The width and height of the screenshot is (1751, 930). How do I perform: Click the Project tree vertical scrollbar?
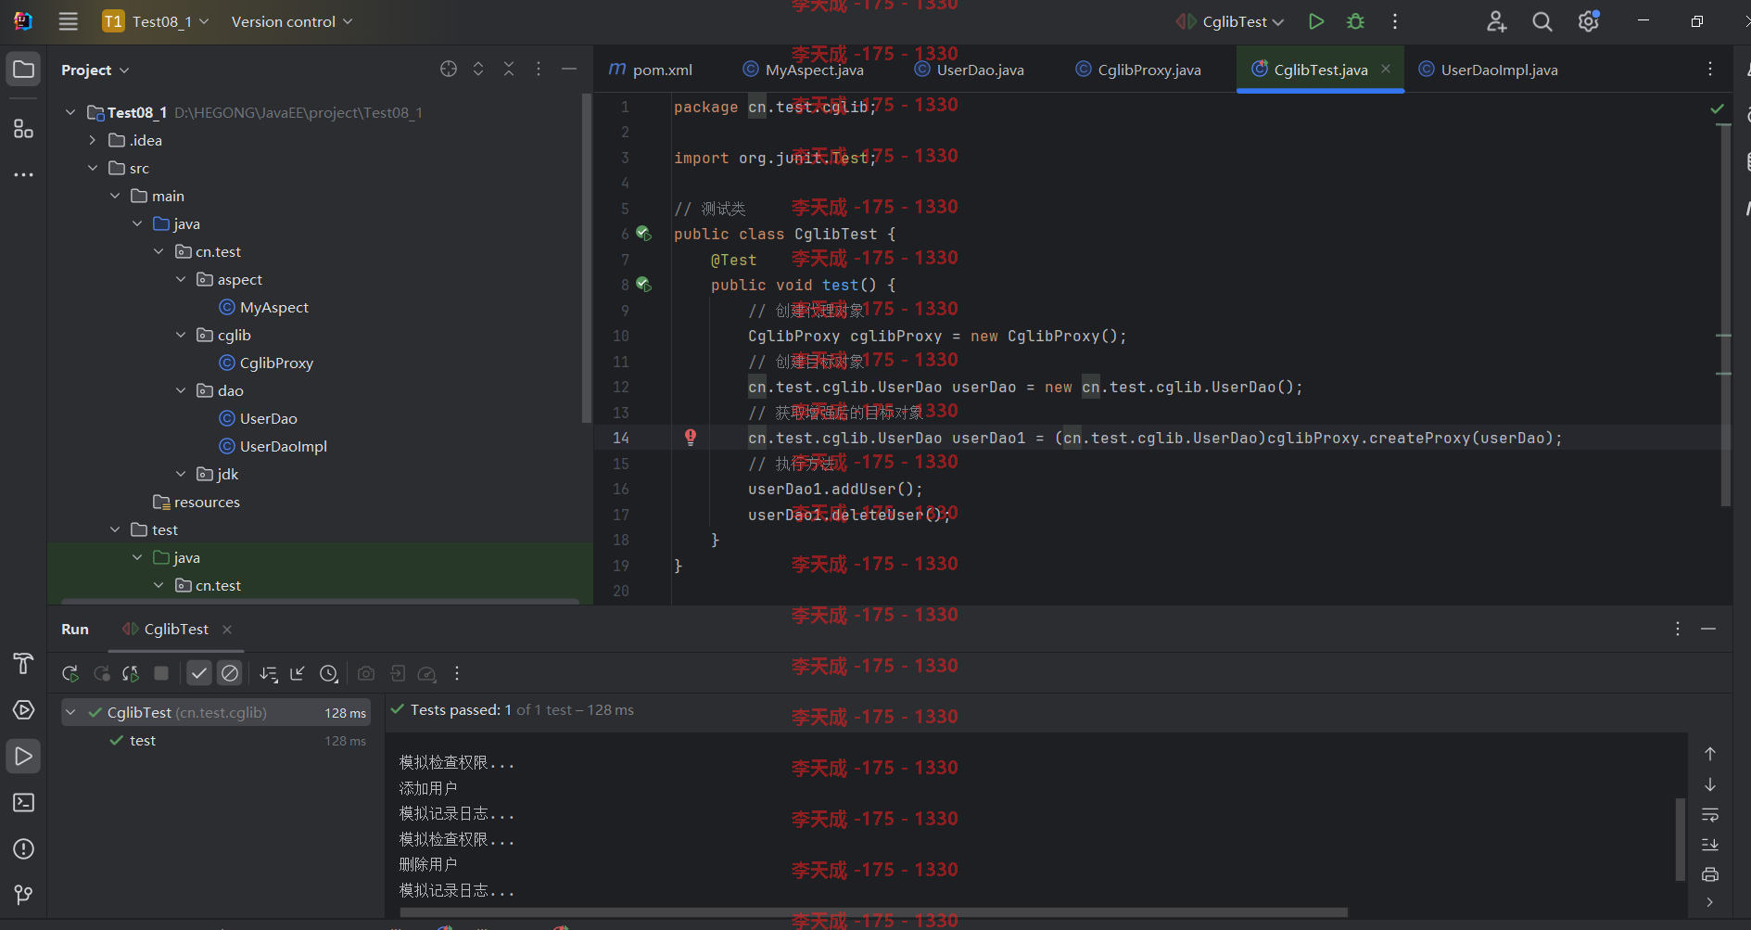click(587, 258)
